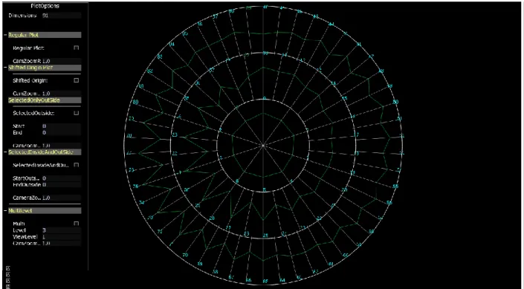Click the Dimensions value field

62,15
